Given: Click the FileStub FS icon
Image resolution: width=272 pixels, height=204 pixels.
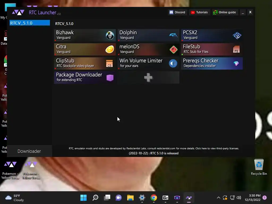Looking at the screenshot, I should click(236, 49).
